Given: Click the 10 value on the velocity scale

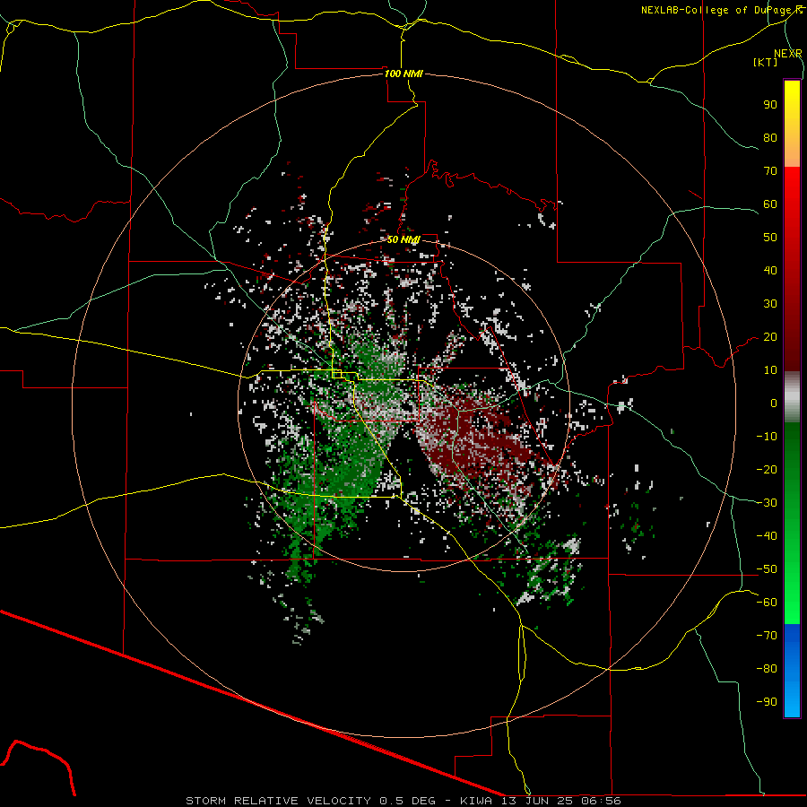Looking at the screenshot, I should point(770,370).
